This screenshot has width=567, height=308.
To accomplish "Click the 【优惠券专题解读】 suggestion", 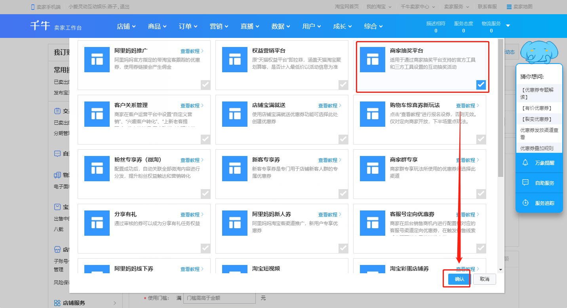I will coord(537,93).
